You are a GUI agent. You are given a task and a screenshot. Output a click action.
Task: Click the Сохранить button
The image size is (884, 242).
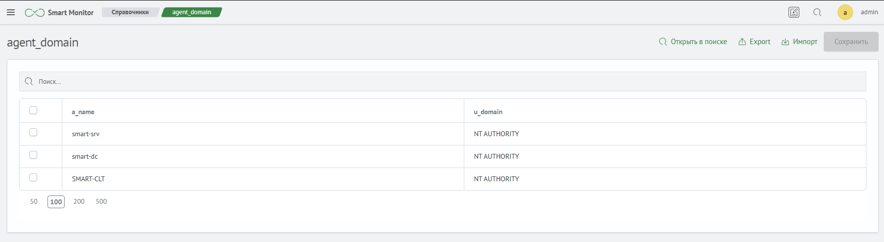coord(851,42)
